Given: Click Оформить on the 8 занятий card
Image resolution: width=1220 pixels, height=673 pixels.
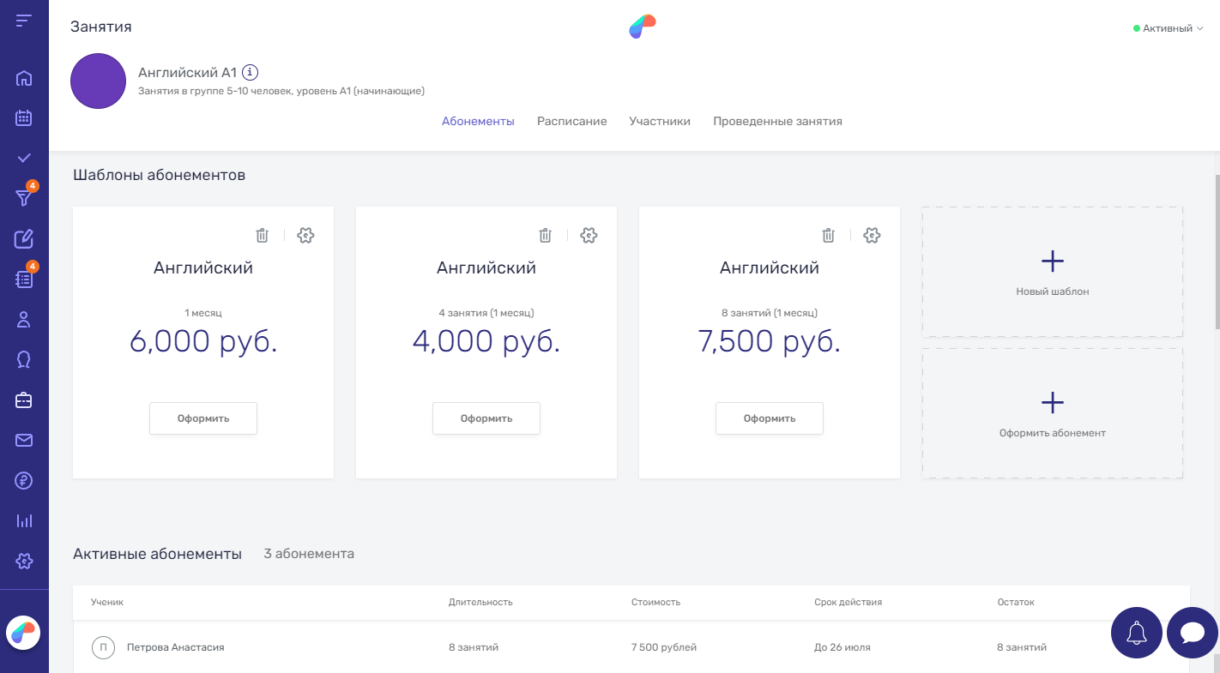Looking at the screenshot, I should click(x=770, y=418).
